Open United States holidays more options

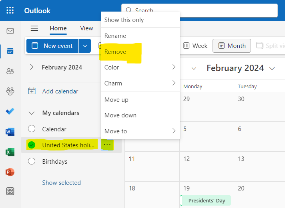coord(107,145)
